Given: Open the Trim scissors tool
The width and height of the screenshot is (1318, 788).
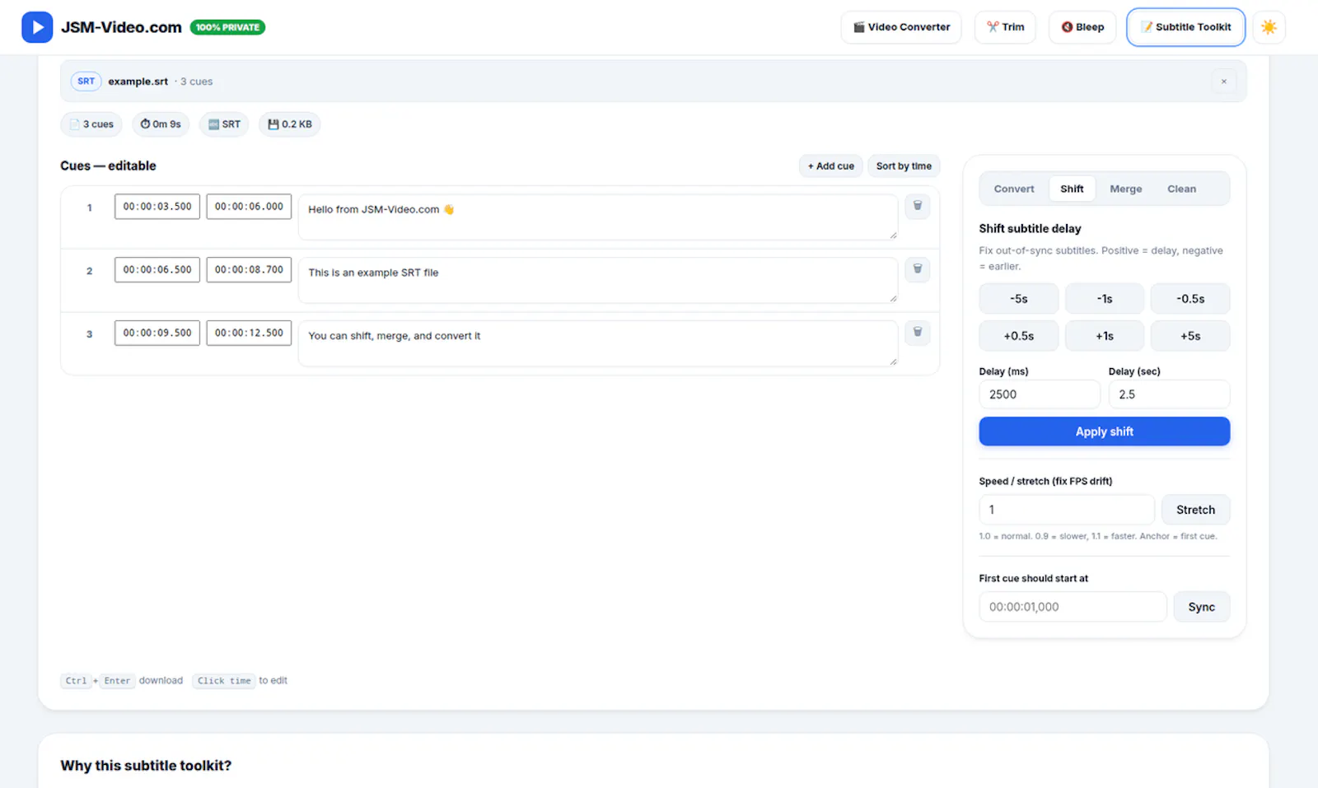Looking at the screenshot, I should coord(1005,27).
